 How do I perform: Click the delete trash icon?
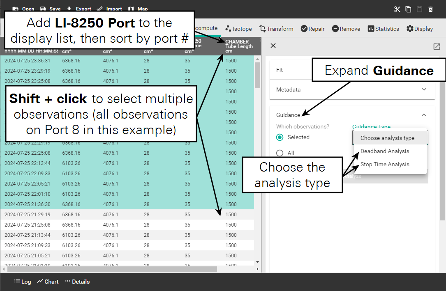430,9
